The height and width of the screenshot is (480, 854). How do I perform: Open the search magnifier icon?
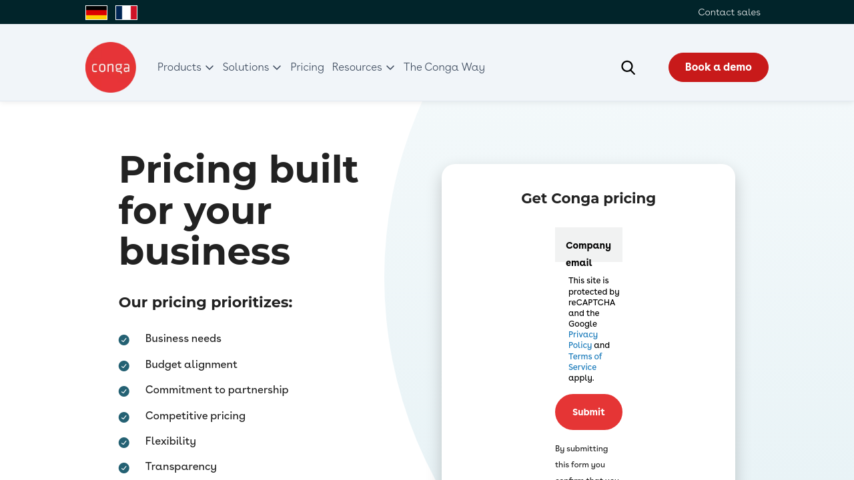(628, 67)
